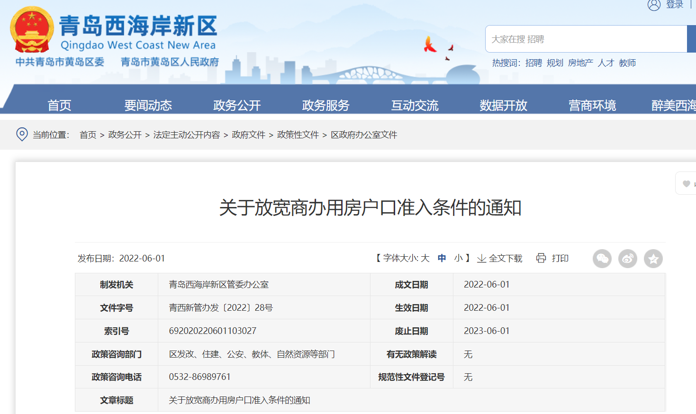Image resolution: width=696 pixels, height=414 pixels.
Task: Click the star favorite icon
Action: 653,259
